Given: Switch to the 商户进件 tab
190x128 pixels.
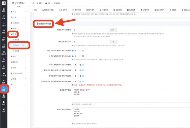Looking at the screenshot, I should pyautogui.click(x=90, y=10).
